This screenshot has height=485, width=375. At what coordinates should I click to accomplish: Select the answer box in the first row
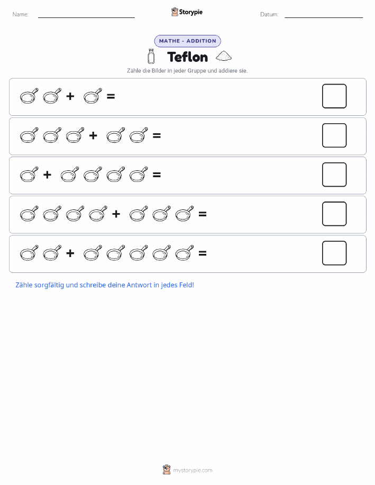coord(334,96)
